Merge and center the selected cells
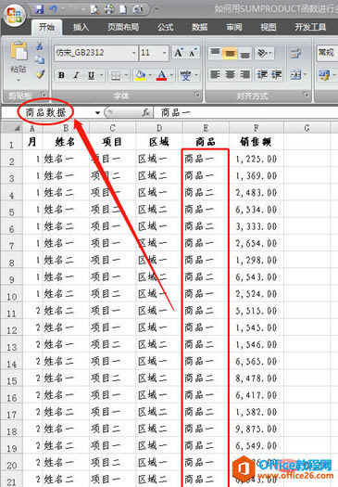338x487 pixels. click(x=295, y=75)
